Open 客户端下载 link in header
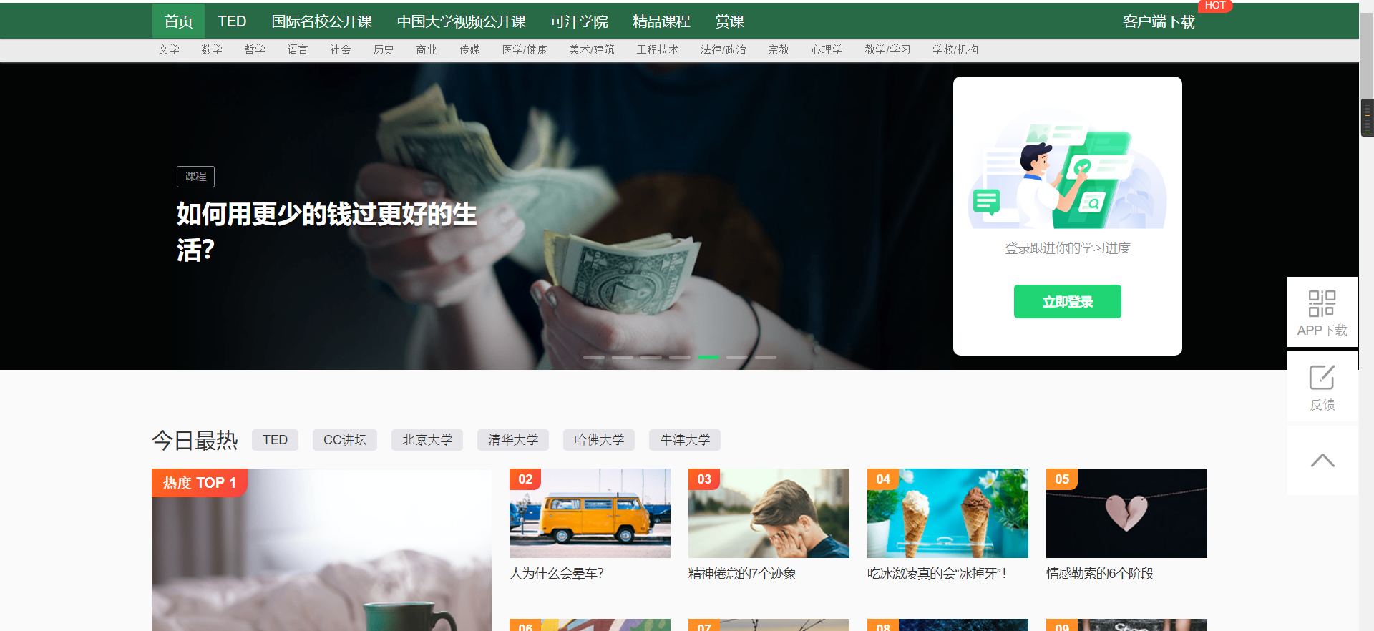Screen dimensions: 1374x631 pyautogui.click(x=1159, y=21)
